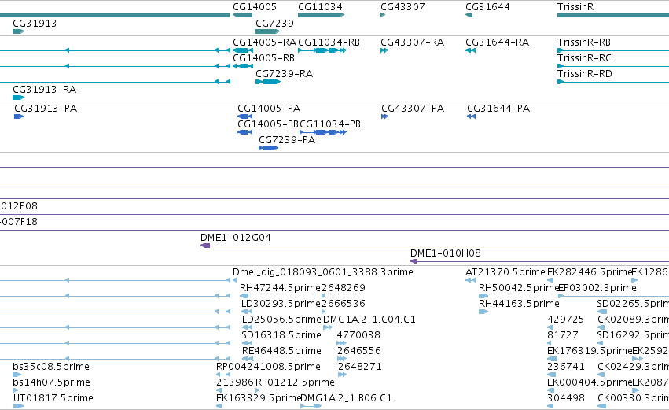Select EST Dmel_dig_018093_0601_3388.3prime

pyautogui.click(x=322, y=272)
